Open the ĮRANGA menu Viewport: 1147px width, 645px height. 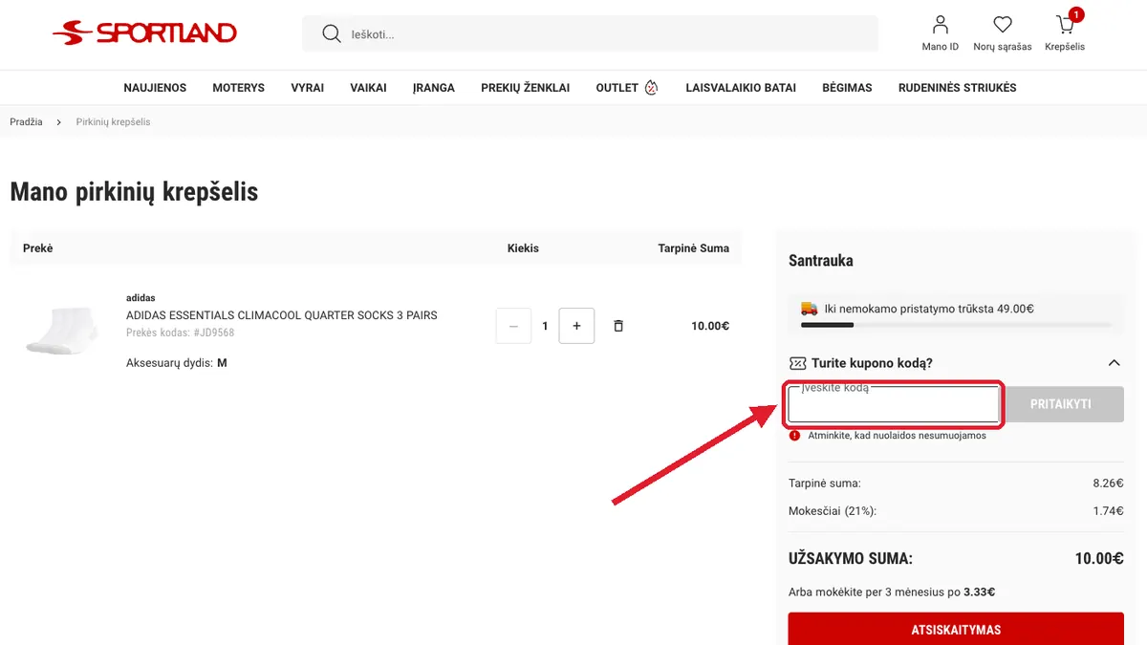[x=434, y=88]
